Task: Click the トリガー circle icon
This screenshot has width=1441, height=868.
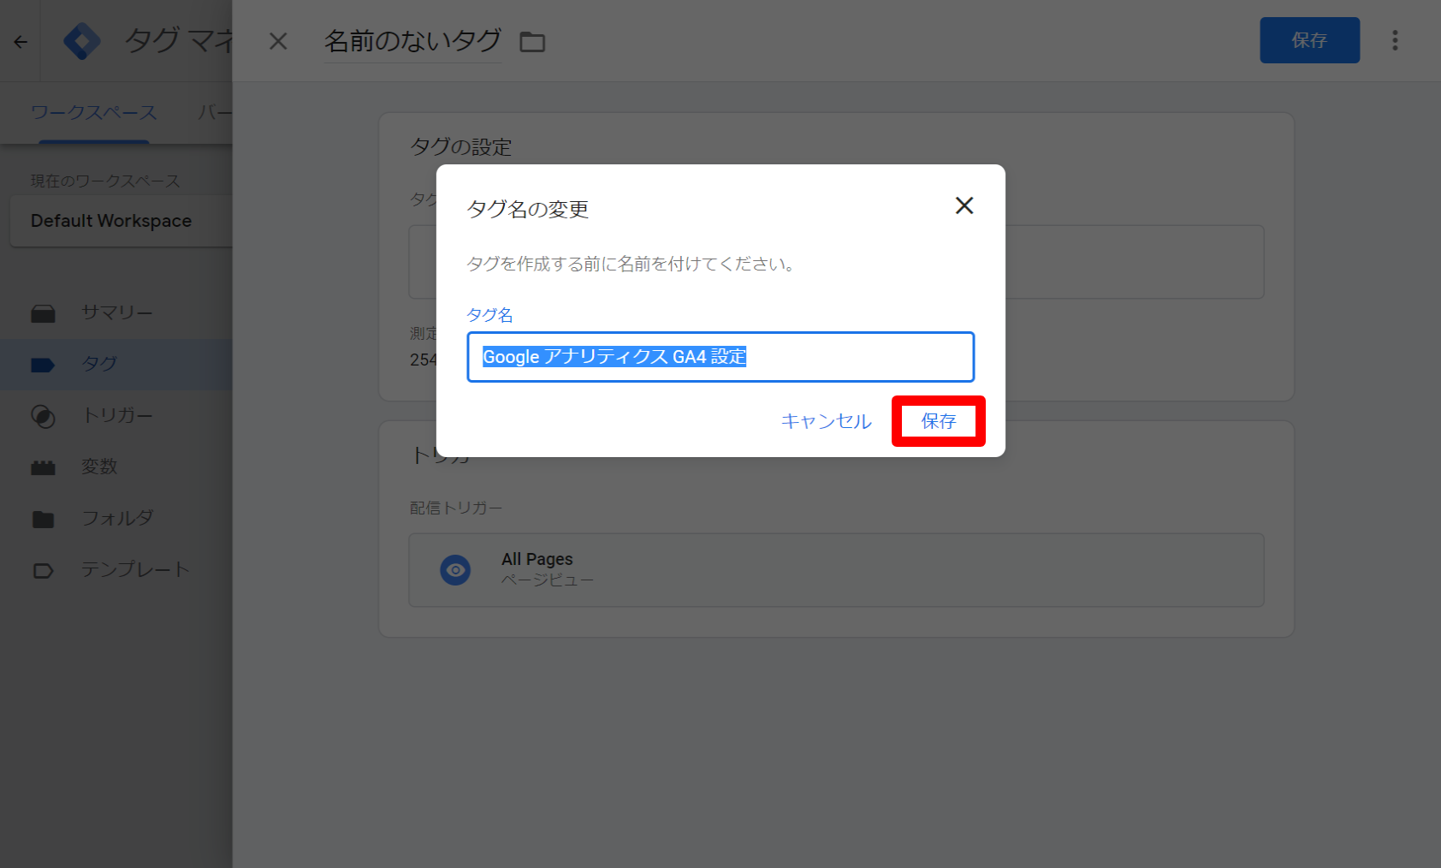Action: pos(43,416)
